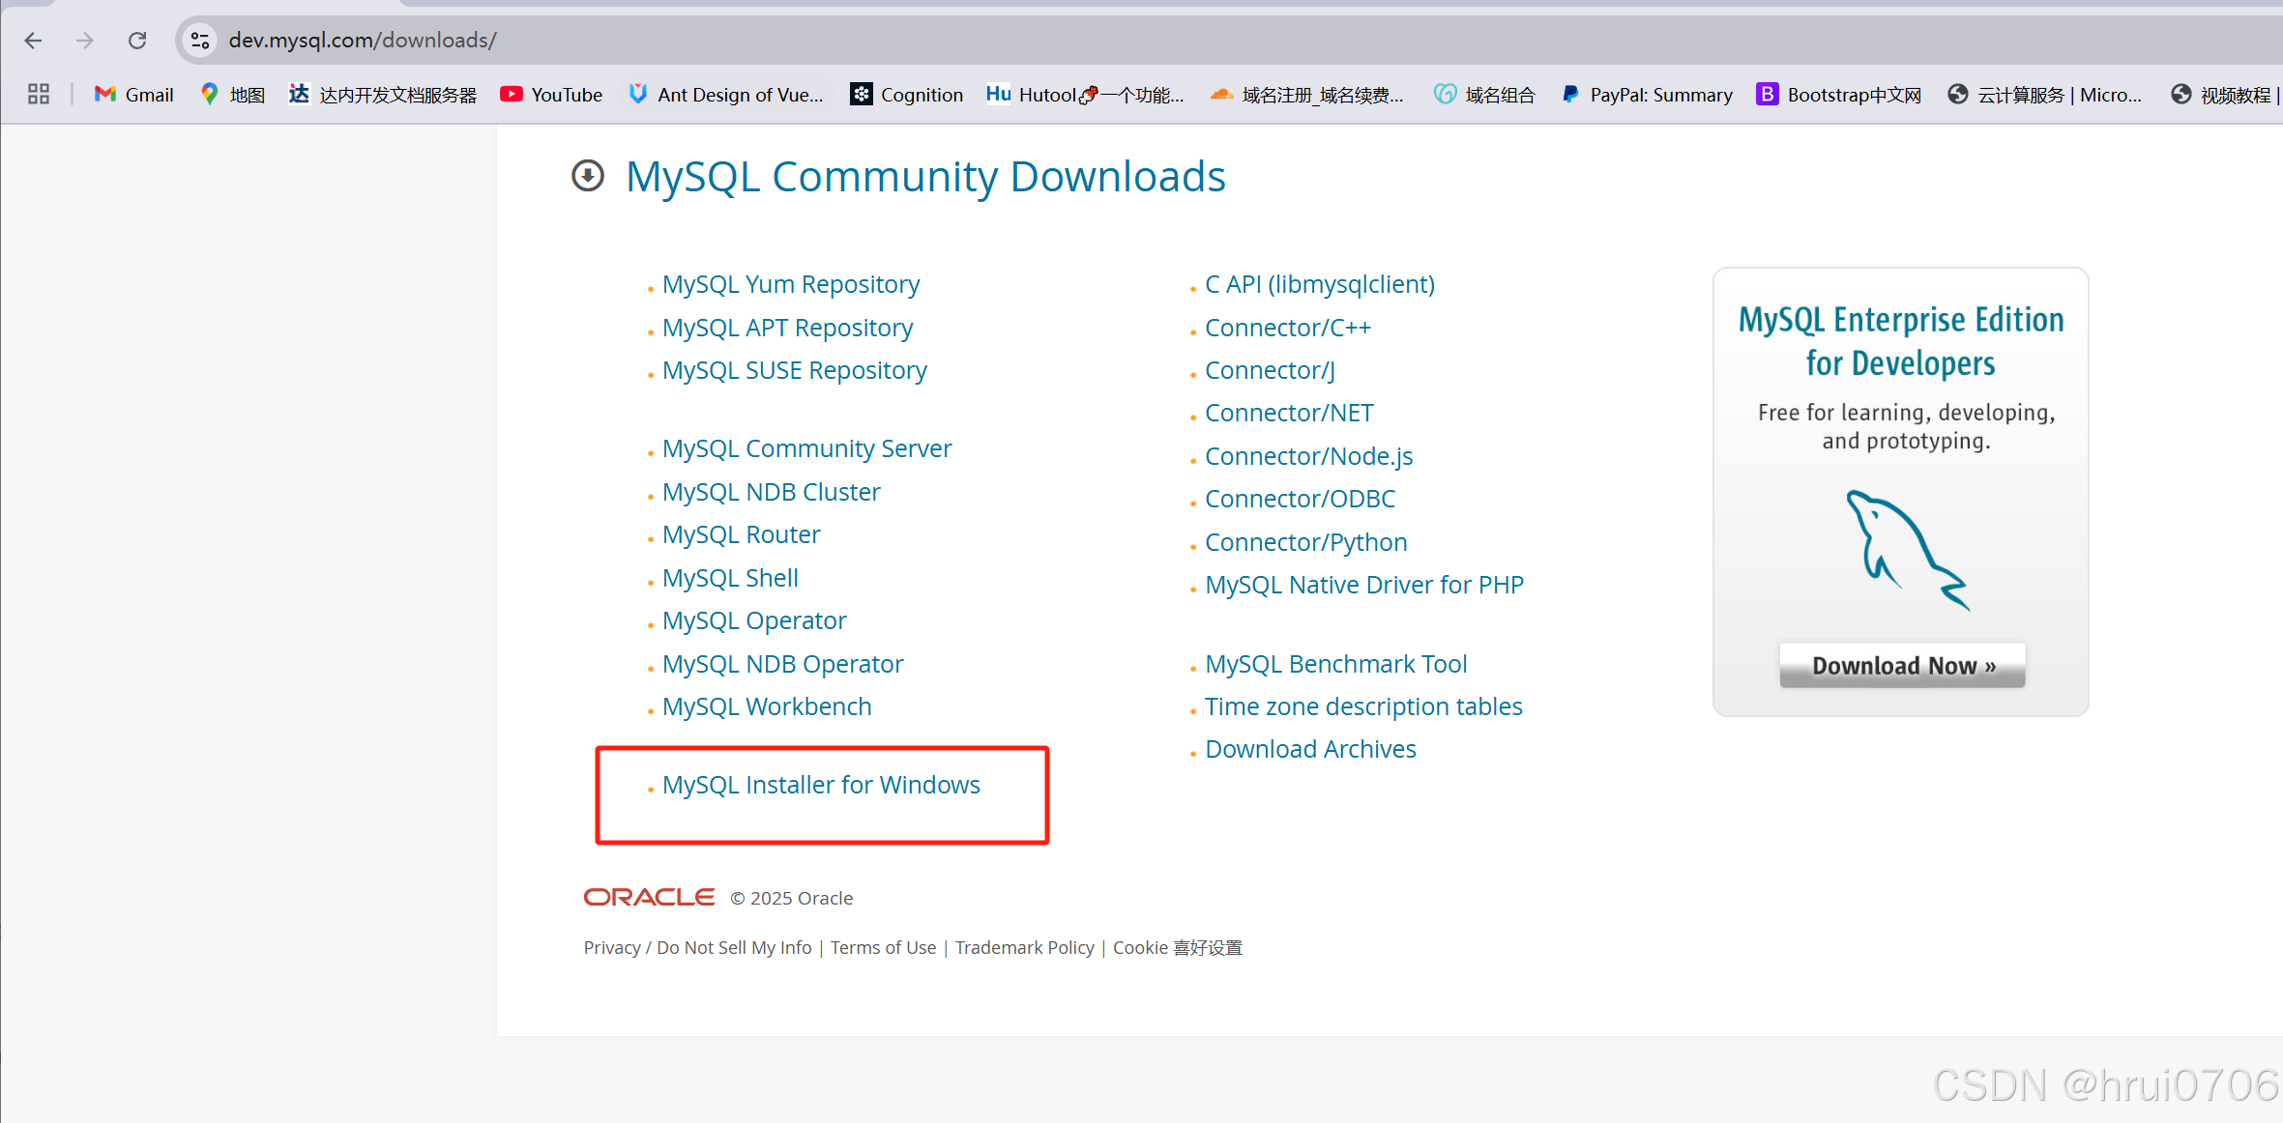Click the browser forward arrow

pos(85,40)
